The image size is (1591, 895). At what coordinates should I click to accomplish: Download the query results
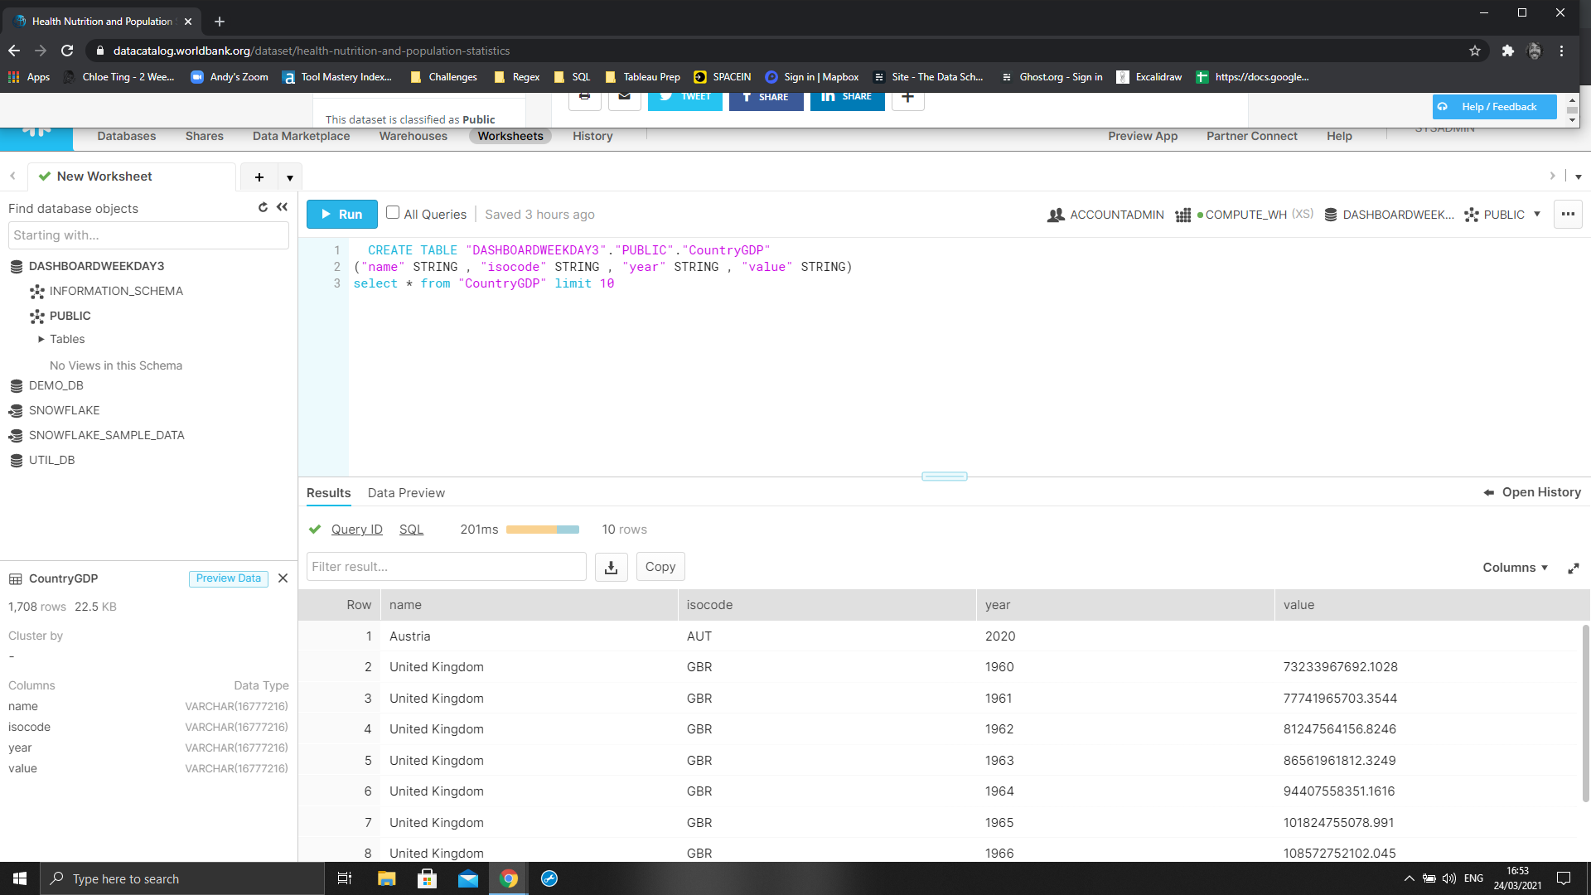[x=611, y=567]
